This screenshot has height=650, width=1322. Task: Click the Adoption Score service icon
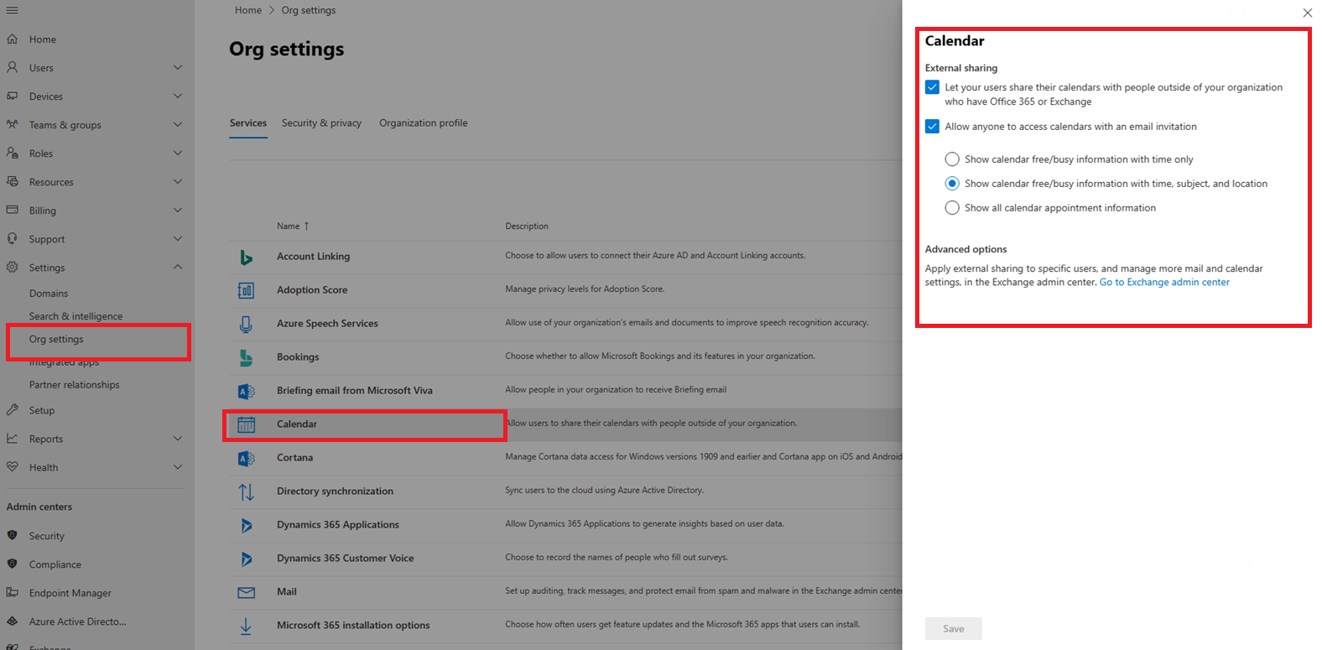[246, 290]
